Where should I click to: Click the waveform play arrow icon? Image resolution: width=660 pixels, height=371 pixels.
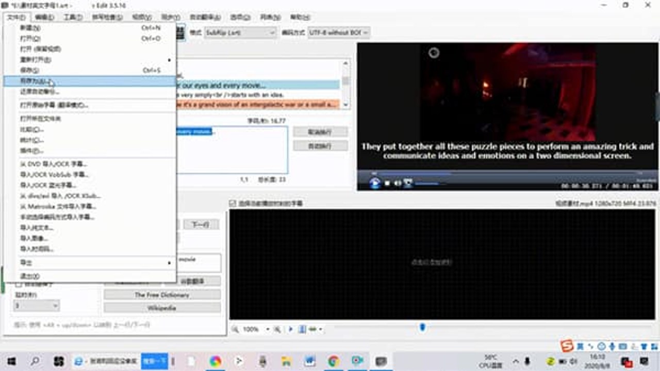coord(290,329)
